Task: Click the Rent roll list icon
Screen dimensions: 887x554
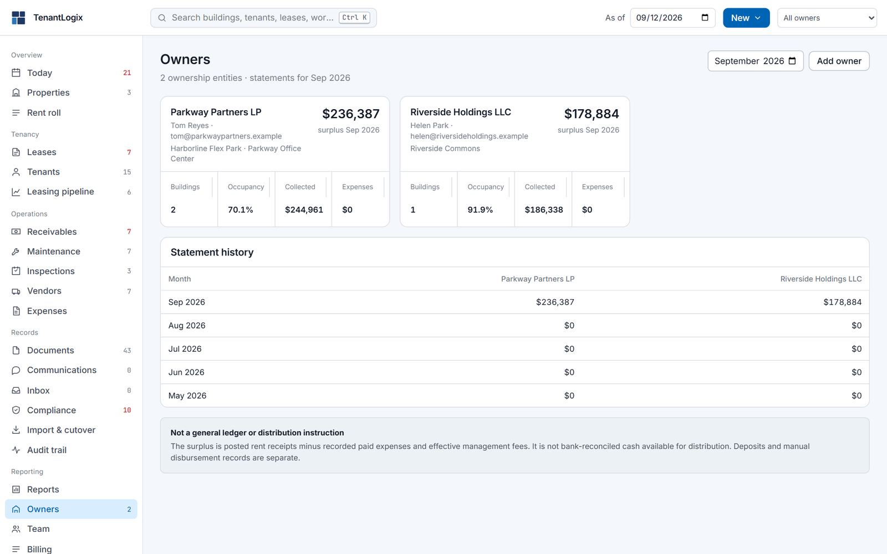Action: (16, 112)
